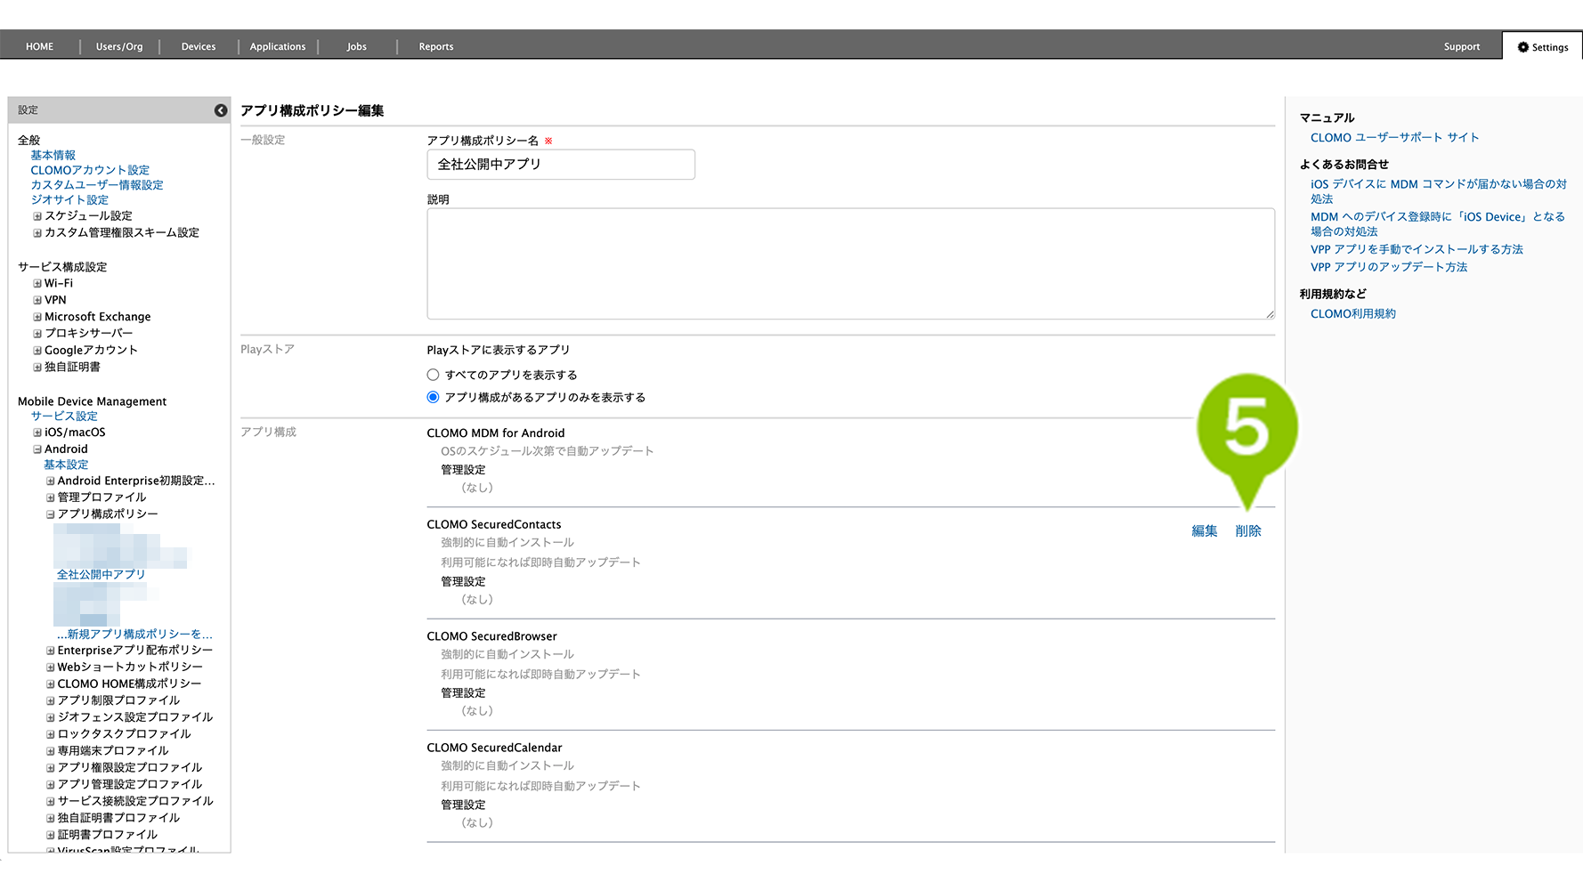Expand 管理プロファイル tree node
1583x890 pixels.
[51, 498]
